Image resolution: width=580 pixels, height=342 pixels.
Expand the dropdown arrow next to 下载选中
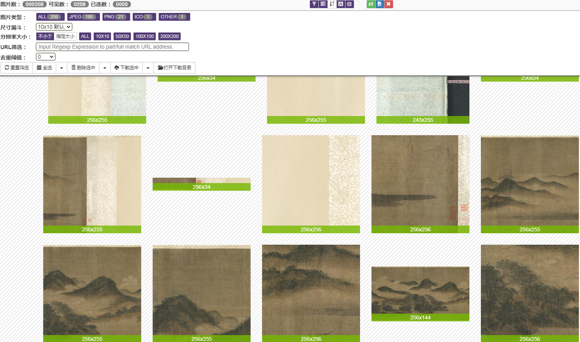(x=148, y=68)
